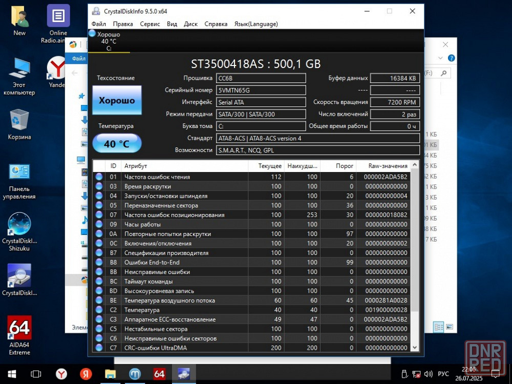Click the Буфер данных value 16384 KB
Viewport: 512px width, 384px height.
tap(395, 78)
